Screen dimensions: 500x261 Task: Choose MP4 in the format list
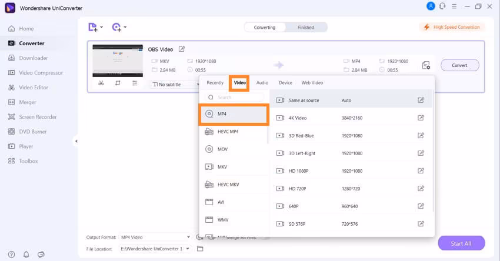[x=234, y=114]
